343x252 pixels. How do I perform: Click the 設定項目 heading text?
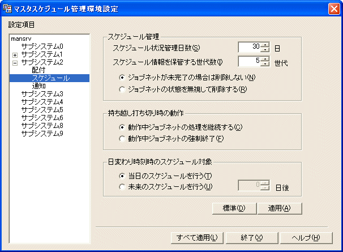click(x=22, y=25)
